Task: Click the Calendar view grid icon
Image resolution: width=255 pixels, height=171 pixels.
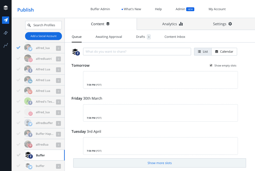Action: [216, 52]
